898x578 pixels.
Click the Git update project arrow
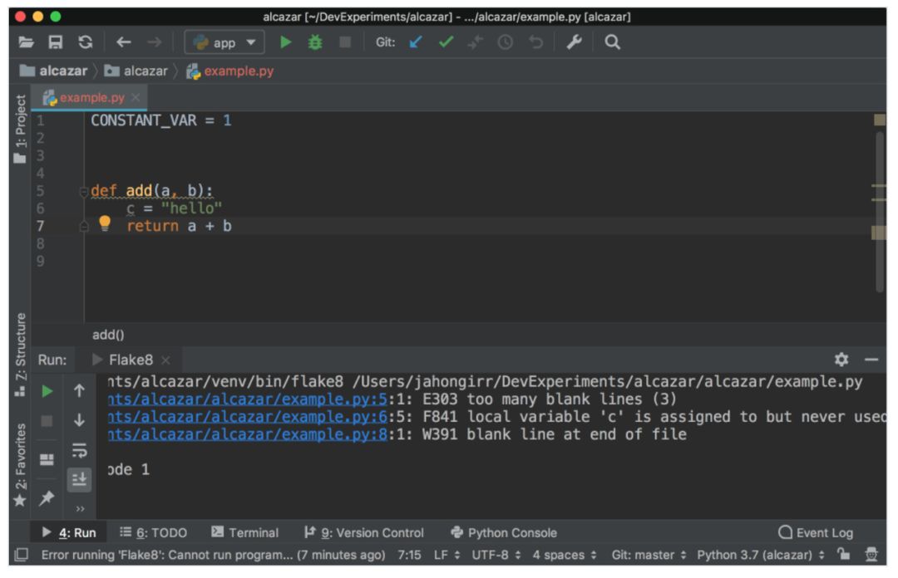(x=416, y=42)
